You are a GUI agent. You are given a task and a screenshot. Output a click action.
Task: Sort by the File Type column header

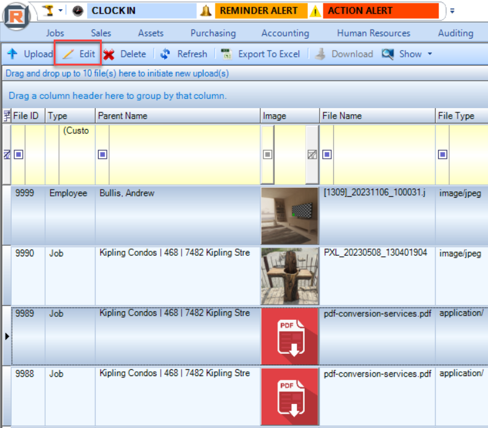click(x=461, y=116)
